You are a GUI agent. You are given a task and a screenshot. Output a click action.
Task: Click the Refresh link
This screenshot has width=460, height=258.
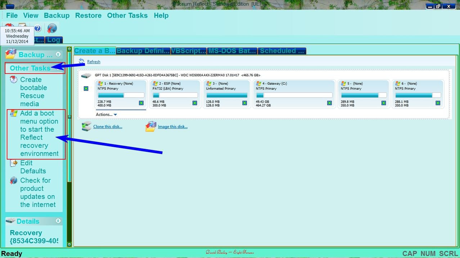click(x=94, y=62)
